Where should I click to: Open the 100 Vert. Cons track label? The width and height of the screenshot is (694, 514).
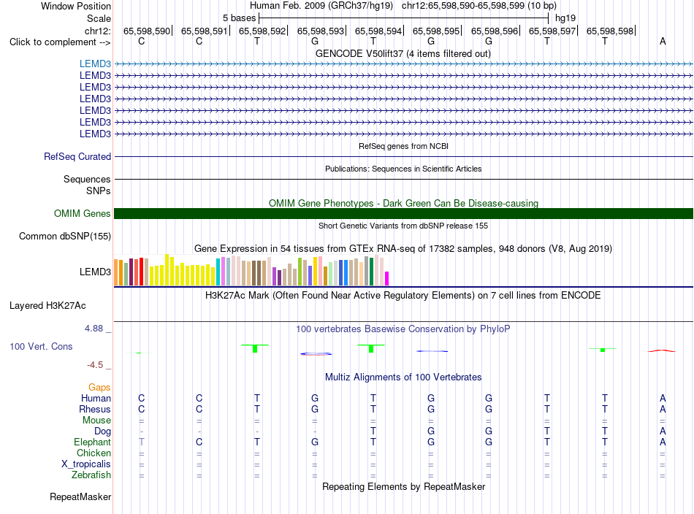tap(41, 346)
